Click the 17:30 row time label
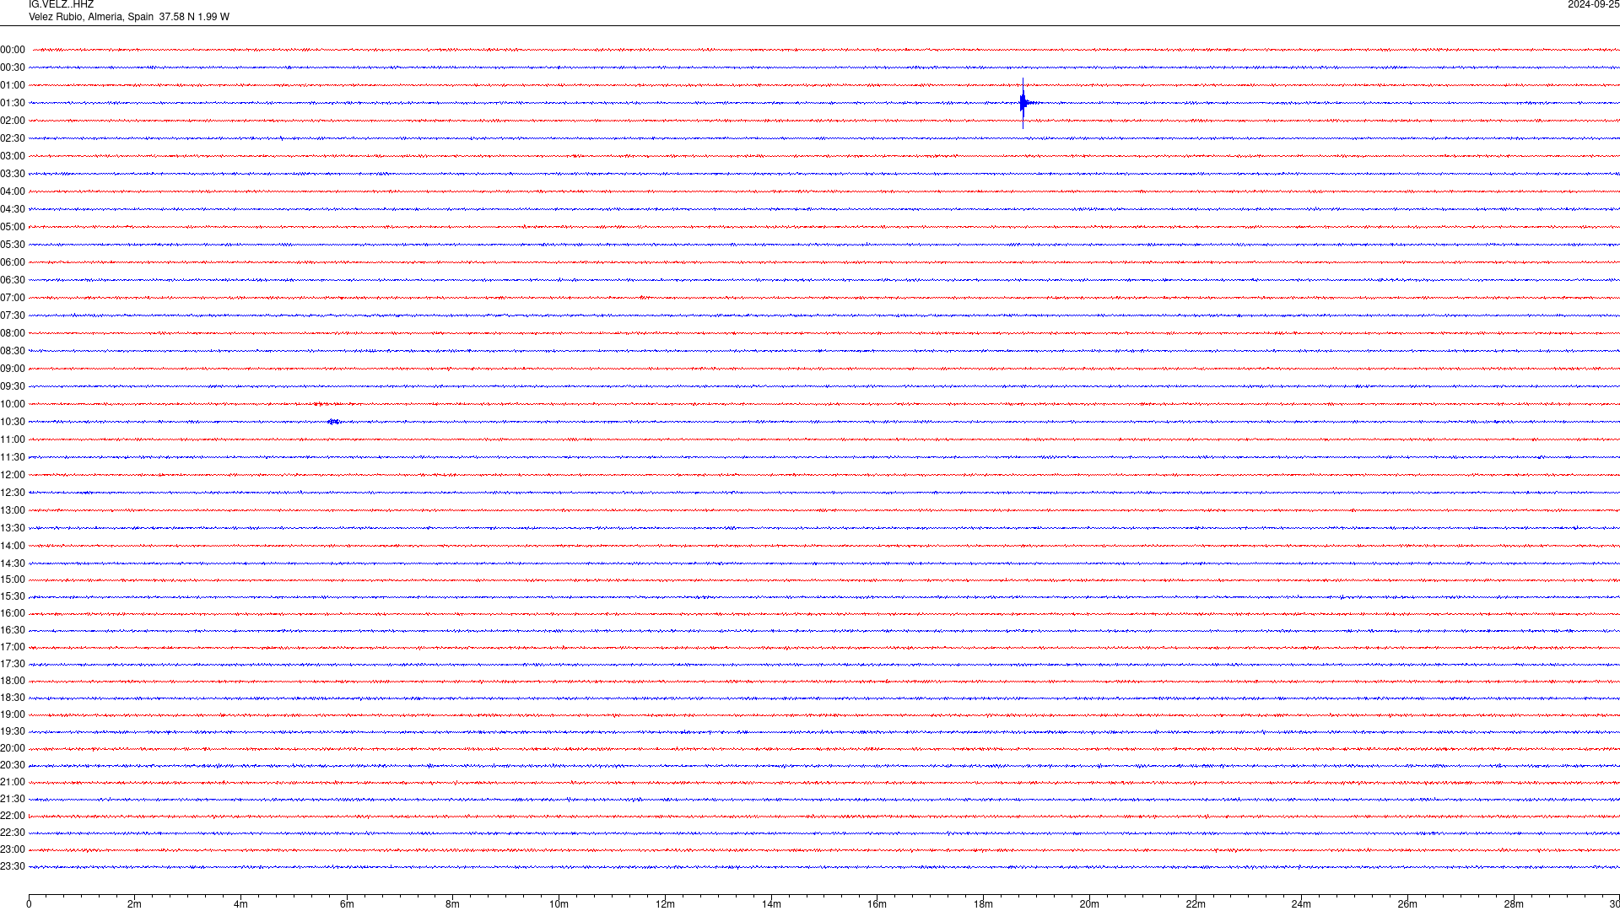Screen dimensions: 1620x911 [13, 664]
